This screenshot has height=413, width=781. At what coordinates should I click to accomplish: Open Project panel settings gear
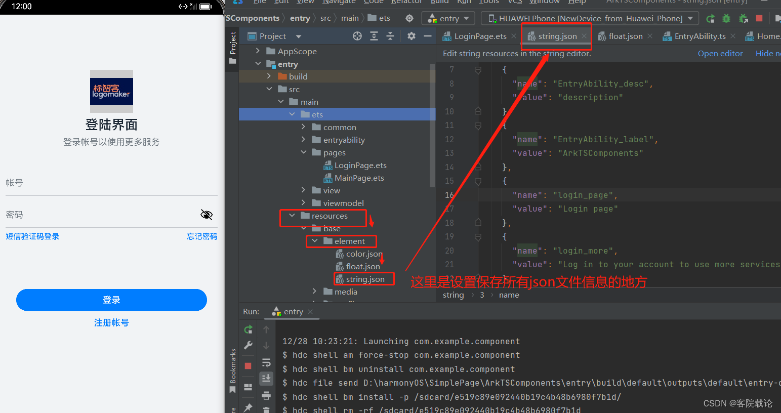(x=412, y=36)
